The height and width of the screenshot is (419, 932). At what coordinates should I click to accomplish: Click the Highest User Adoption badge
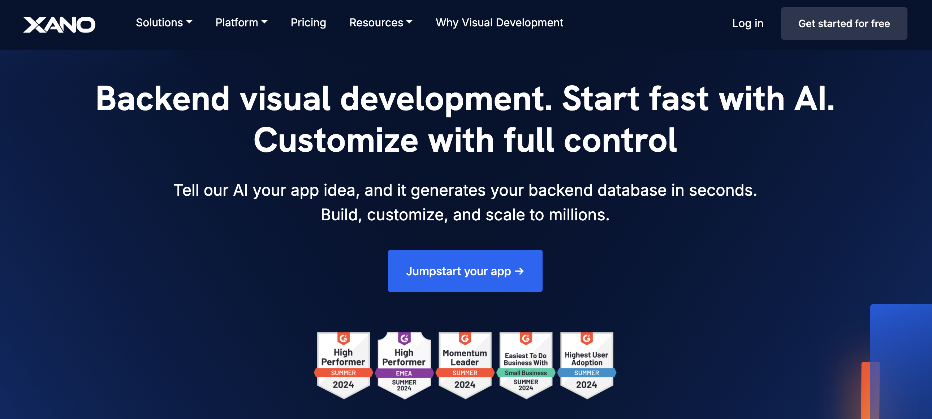[587, 365]
